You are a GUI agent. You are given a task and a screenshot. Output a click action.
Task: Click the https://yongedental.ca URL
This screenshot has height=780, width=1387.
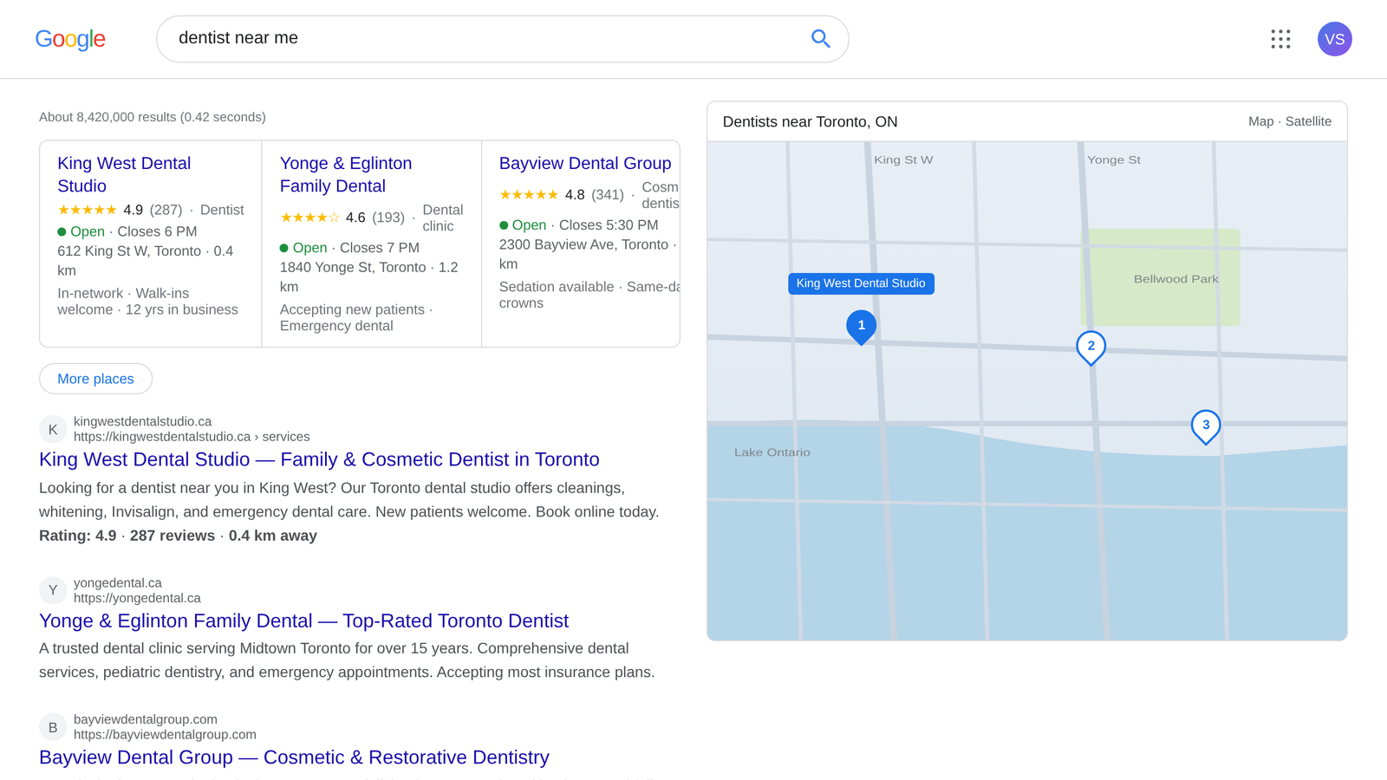click(137, 598)
